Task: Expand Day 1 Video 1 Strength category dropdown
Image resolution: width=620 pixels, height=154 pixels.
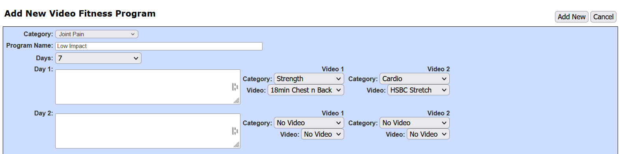Action: click(309, 79)
